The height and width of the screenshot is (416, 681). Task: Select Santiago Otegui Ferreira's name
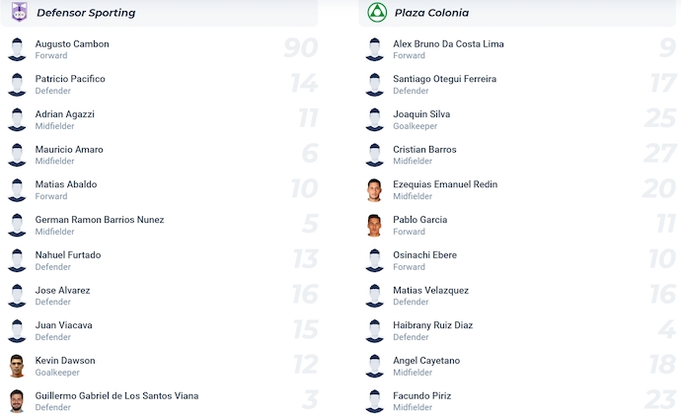444,79
